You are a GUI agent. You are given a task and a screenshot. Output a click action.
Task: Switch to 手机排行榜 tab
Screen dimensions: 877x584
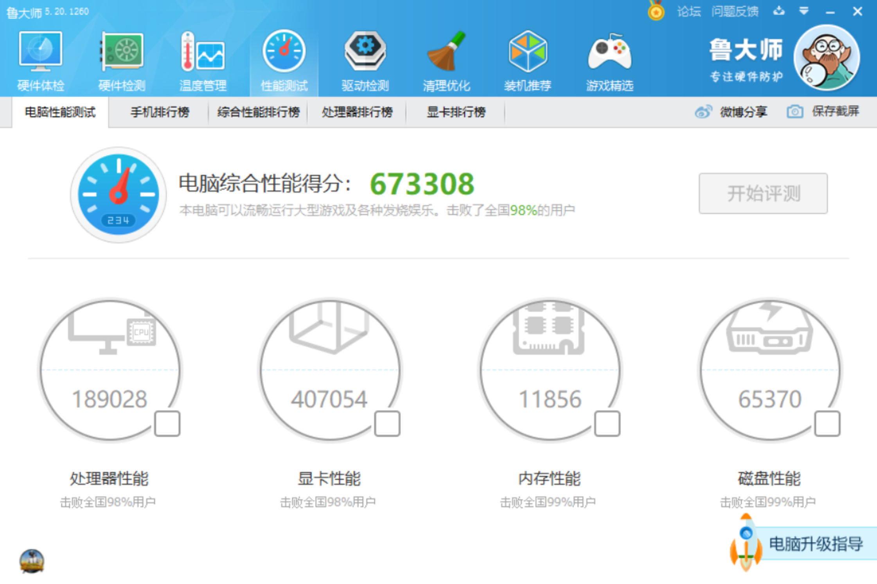tap(160, 112)
